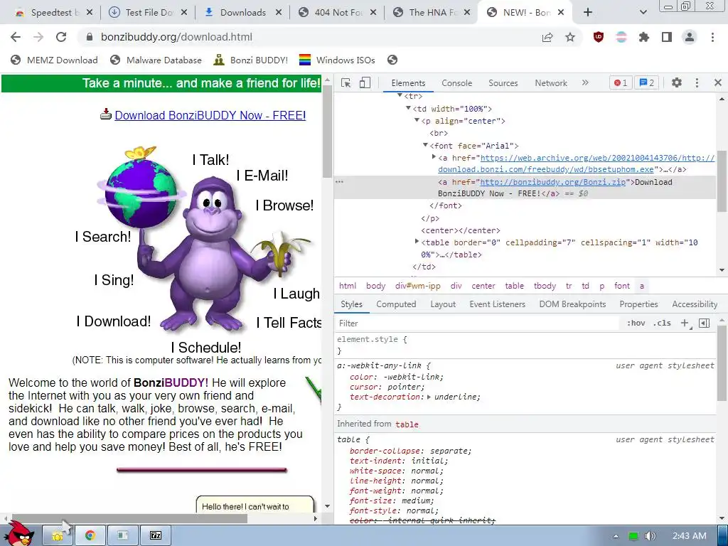Image resolution: width=728 pixels, height=546 pixels.
Task: Bookmark this page with the star icon
Action: pos(570,37)
